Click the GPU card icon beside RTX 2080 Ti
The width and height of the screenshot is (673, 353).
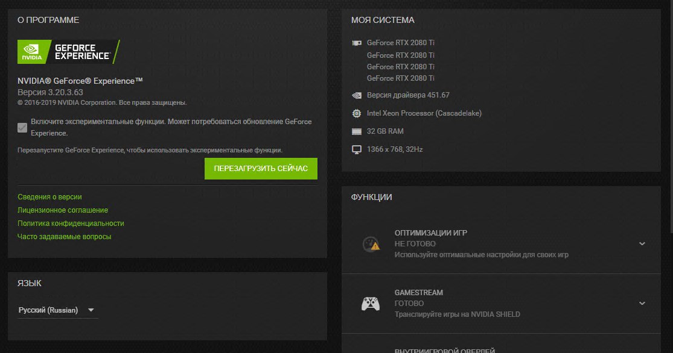[x=357, y=43]
